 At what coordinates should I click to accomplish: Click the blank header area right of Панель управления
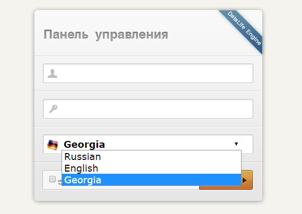[193, 34]
